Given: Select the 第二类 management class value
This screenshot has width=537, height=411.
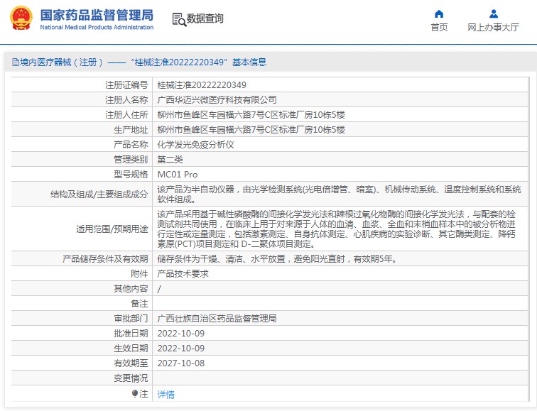Looking at the screenshot, I should (x=170, y=160).
